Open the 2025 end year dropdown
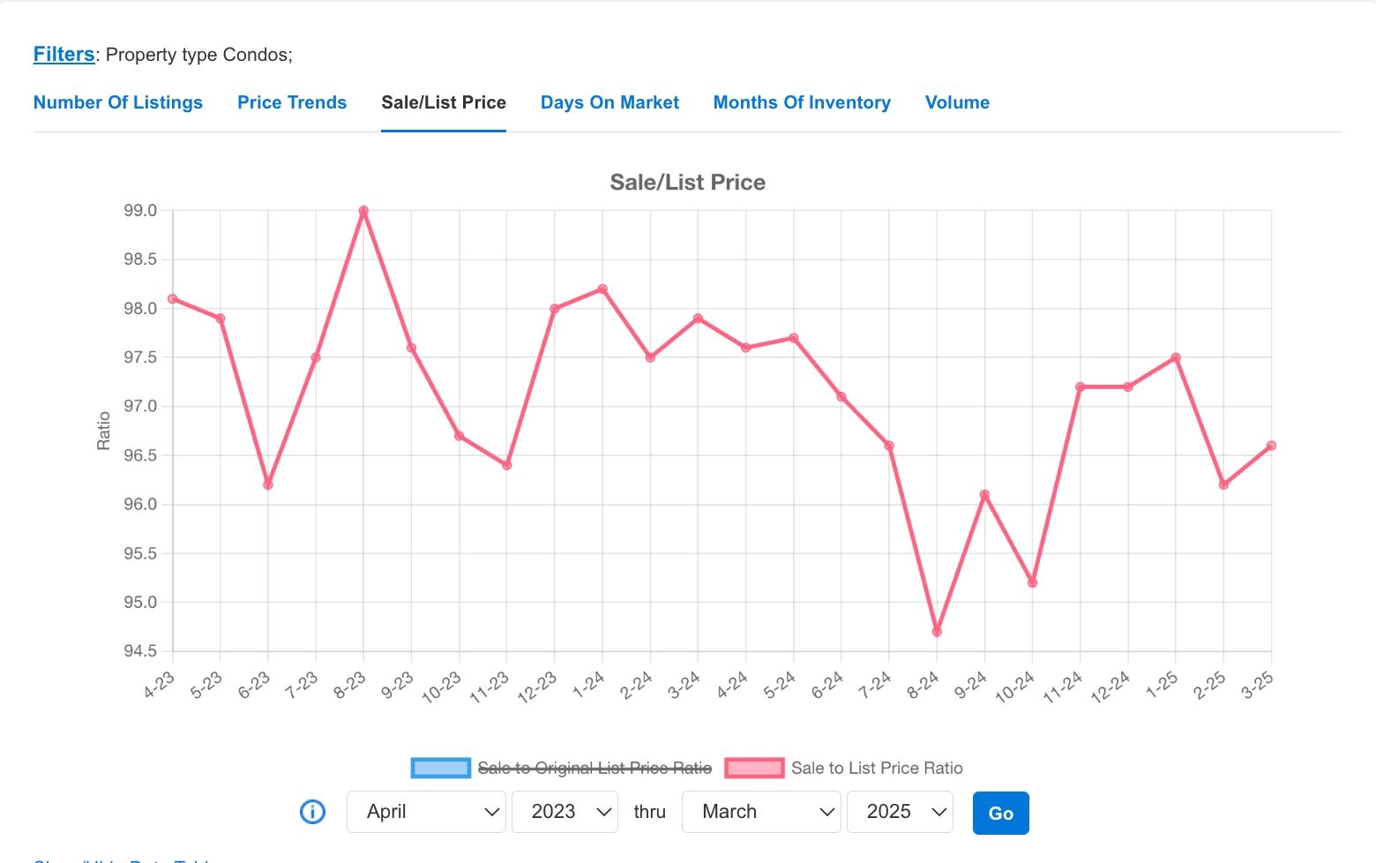Screen dimensions: 1376x863 (899, 812)
